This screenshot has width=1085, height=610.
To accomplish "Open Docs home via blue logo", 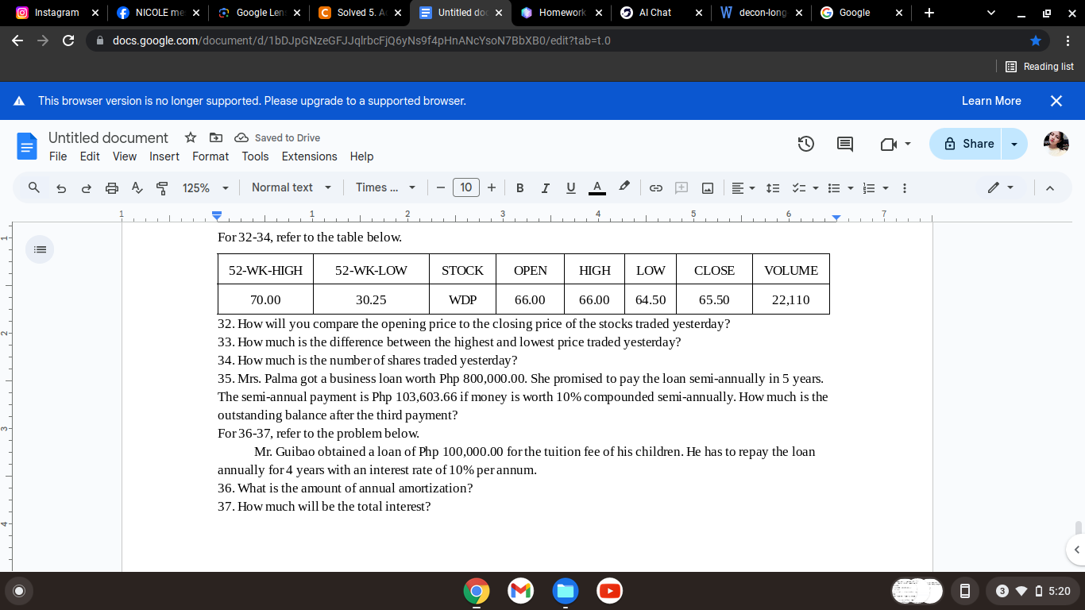I will [x=27, y=146].
